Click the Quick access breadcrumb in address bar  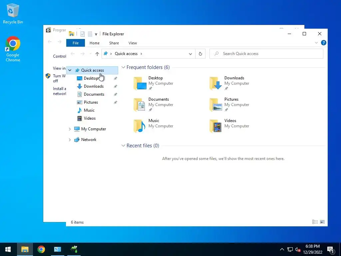[126, 54]
